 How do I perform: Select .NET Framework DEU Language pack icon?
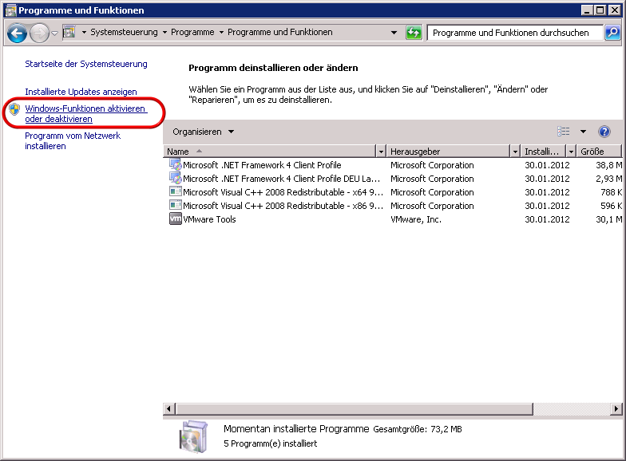click(x=176, y=179)
